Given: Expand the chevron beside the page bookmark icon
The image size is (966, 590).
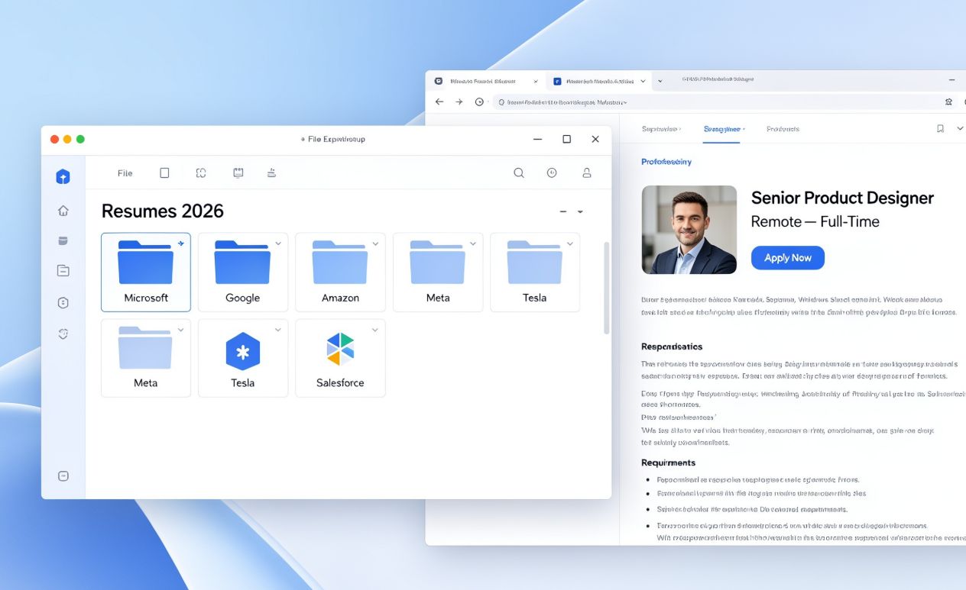Looking at the screenshot, I should pyautogui.click(x=960, y=129).
